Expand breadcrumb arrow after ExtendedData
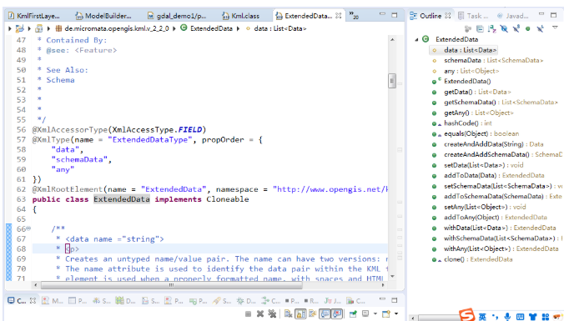The image size is (569, 321). 239,28
